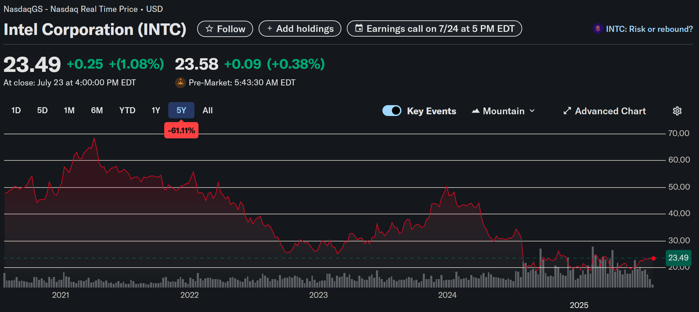Click the large 23.49 closing price
This screenshot has height=312, width=699.
pos(32,64)
